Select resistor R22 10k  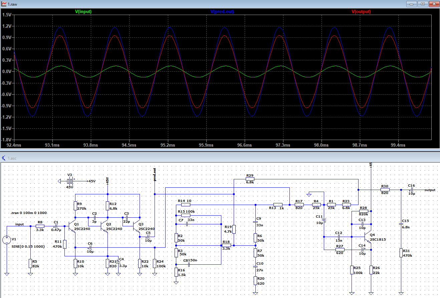tap(139, 264)
